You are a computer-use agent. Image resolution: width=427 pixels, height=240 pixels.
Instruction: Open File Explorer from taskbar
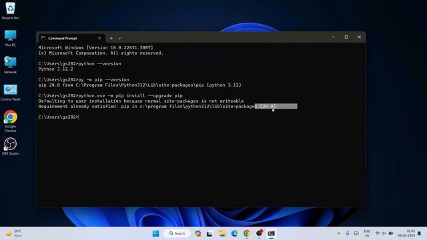[x=222, y=233]
